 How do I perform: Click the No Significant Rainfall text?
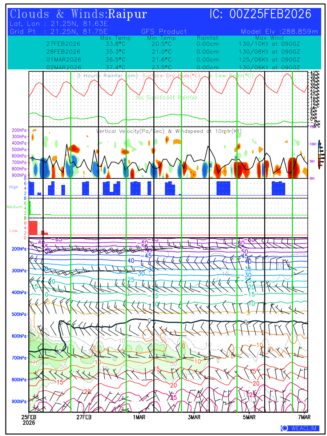pyautogui.click(x=167, y=98)
